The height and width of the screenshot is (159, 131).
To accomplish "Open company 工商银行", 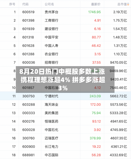I will tap(51, 20).
